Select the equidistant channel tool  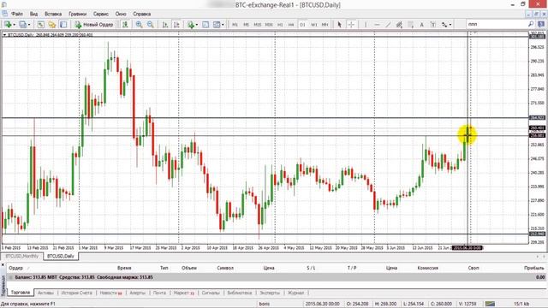pos(399,25)
